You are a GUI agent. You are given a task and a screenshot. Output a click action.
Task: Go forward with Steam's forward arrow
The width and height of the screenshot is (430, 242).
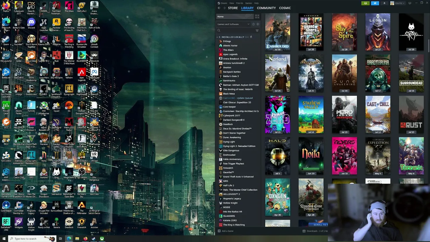click(x=224, y=8)
